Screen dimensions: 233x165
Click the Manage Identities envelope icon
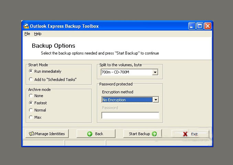[x=32, y=134]
